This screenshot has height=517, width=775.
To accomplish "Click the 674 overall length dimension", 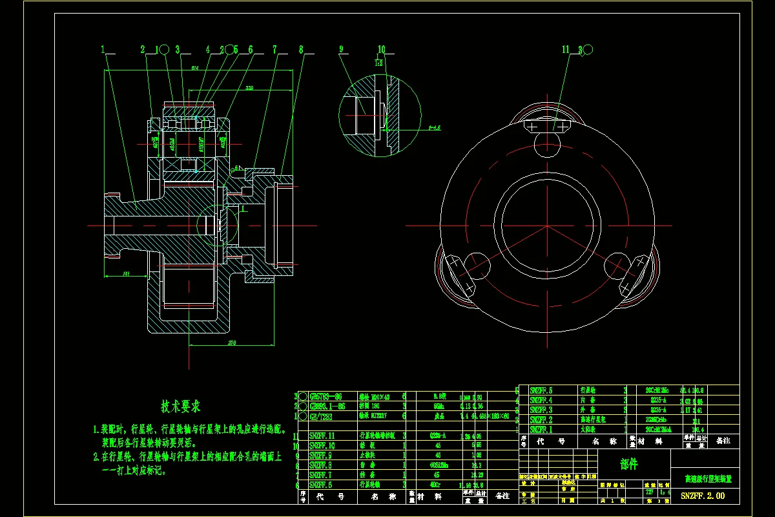I will (194, 68).
